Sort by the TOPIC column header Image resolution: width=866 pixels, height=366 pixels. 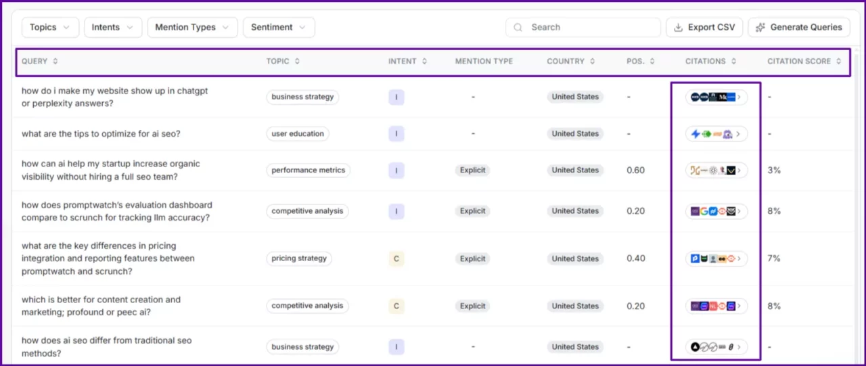[283, 61]
